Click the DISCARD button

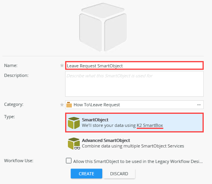click(x=119, y=174)
